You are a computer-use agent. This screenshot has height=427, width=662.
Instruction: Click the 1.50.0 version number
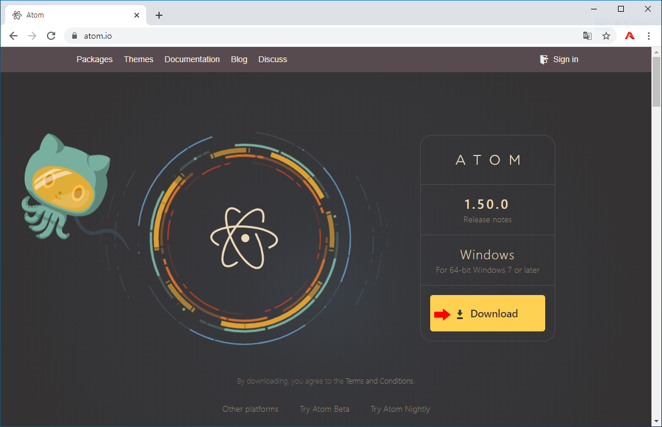click(x=487, y=204)
